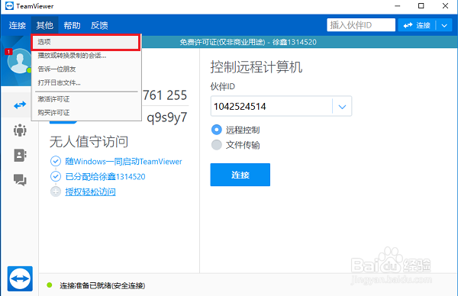
Task: Click the TeamViewer title bar app icon
Action: [9, 6]
